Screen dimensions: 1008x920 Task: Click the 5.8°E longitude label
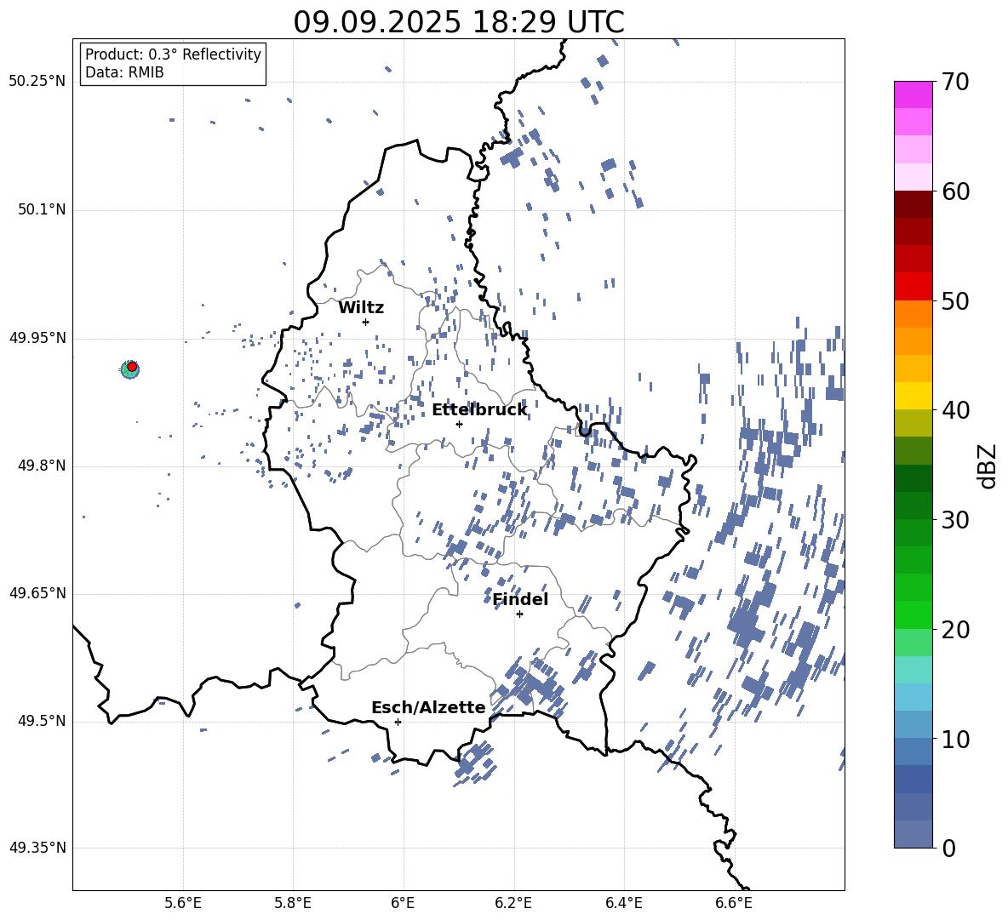(293, 904)
